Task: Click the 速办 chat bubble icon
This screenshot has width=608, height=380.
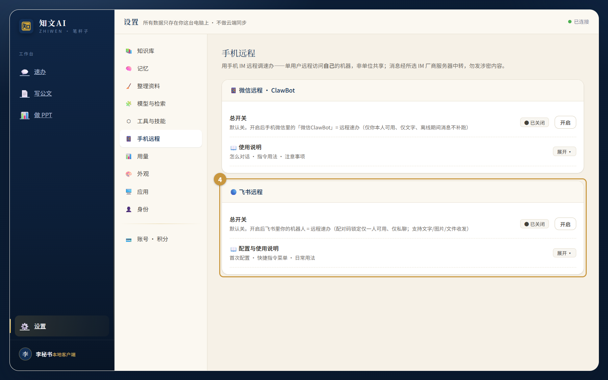Action: (x=25, y=72)
